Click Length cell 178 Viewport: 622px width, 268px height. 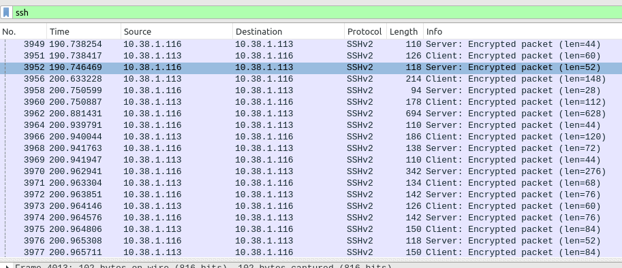click(414, 102)
